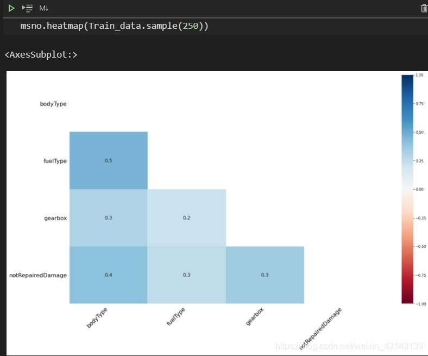Image resolution: width=428 pixels, height=356 pixels.
Task: Click the notRepairedDamage-gearbox cell showing 0.3
Action: [x=265, y=274]
